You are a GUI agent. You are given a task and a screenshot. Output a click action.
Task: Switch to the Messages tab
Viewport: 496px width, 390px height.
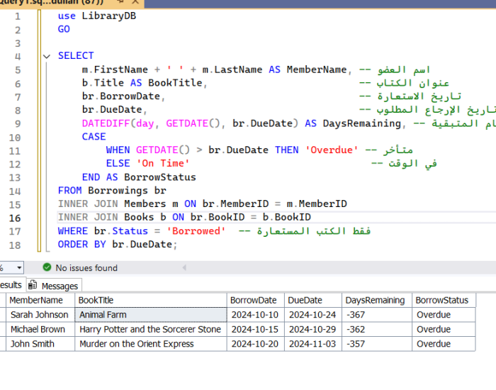tap(59, 286)
